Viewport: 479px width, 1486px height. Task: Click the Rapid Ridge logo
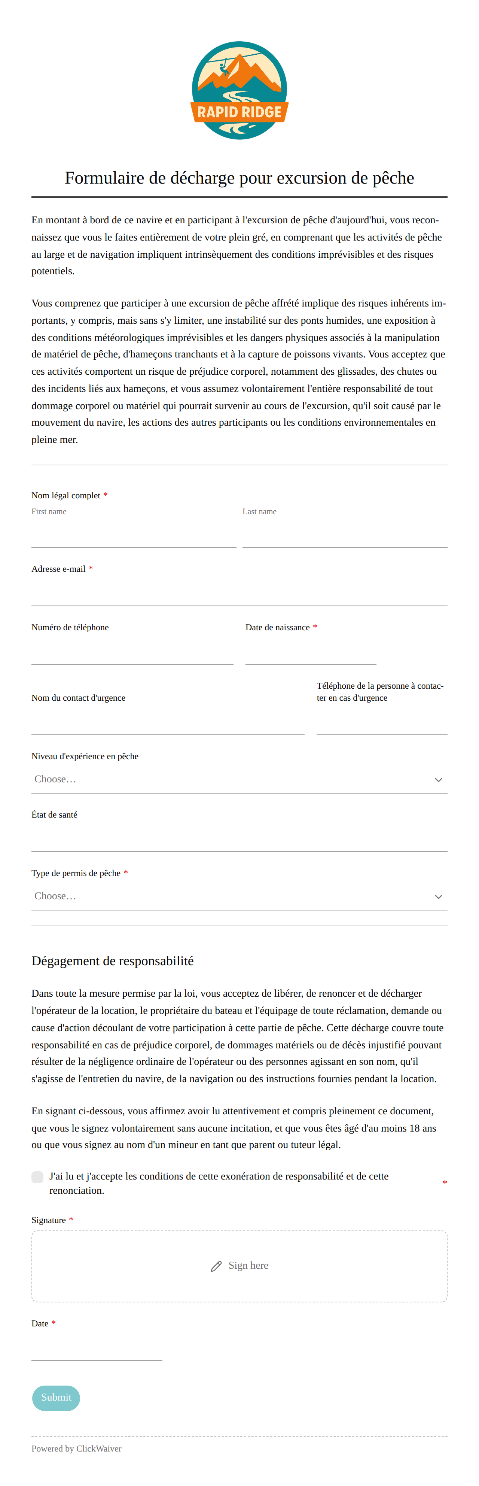[x=239, y=91]
